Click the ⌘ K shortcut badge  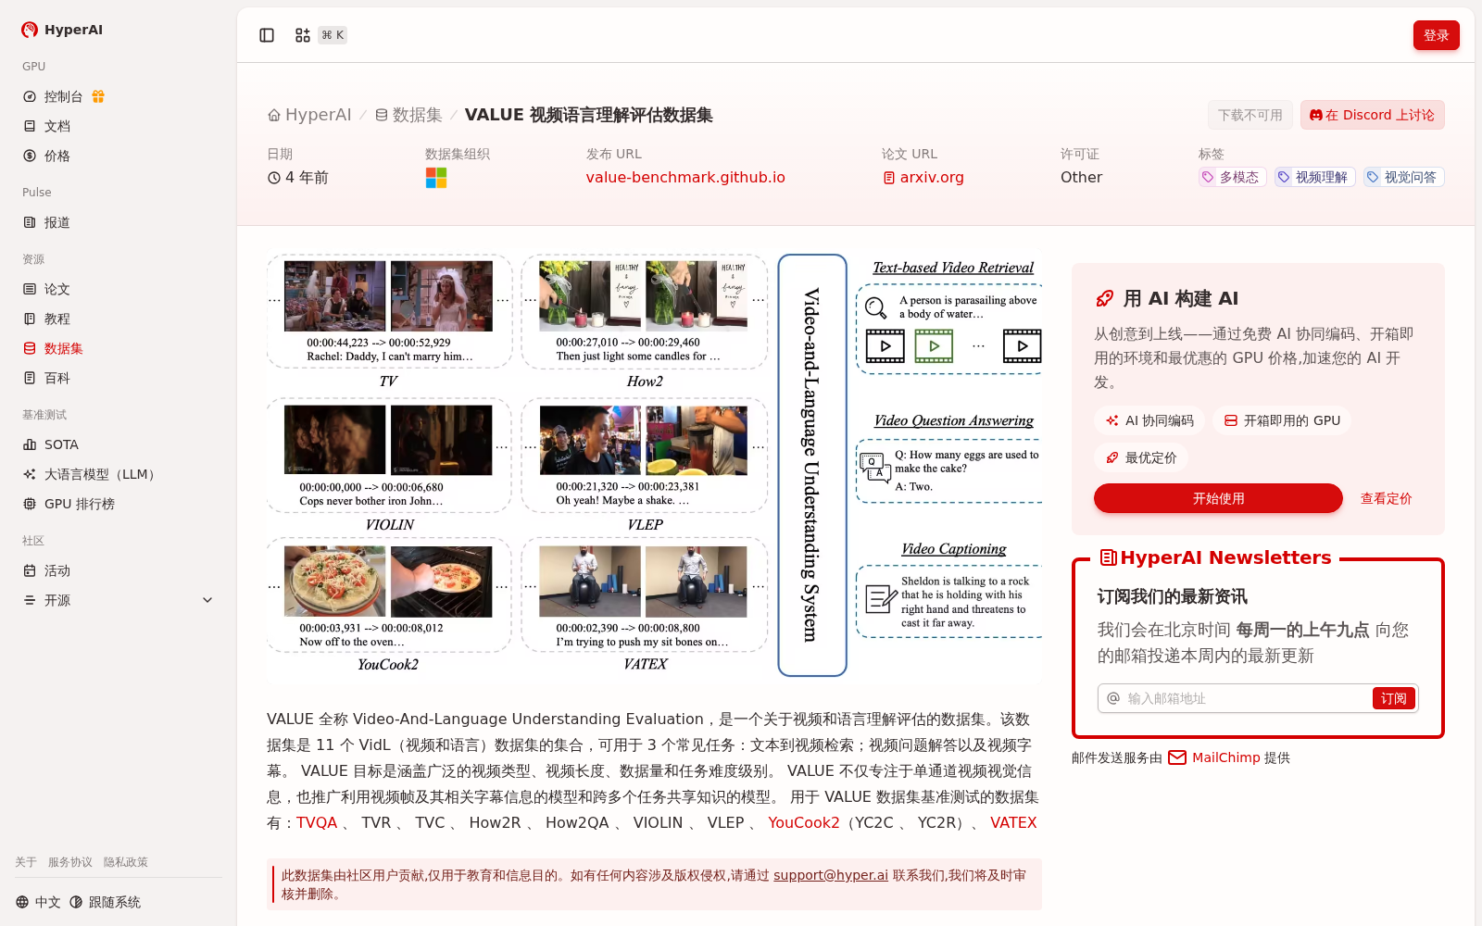333,35
